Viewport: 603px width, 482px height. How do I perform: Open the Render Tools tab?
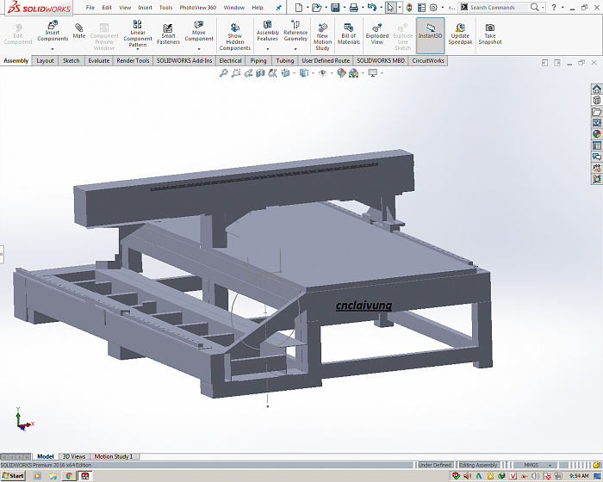coord(133,61)
